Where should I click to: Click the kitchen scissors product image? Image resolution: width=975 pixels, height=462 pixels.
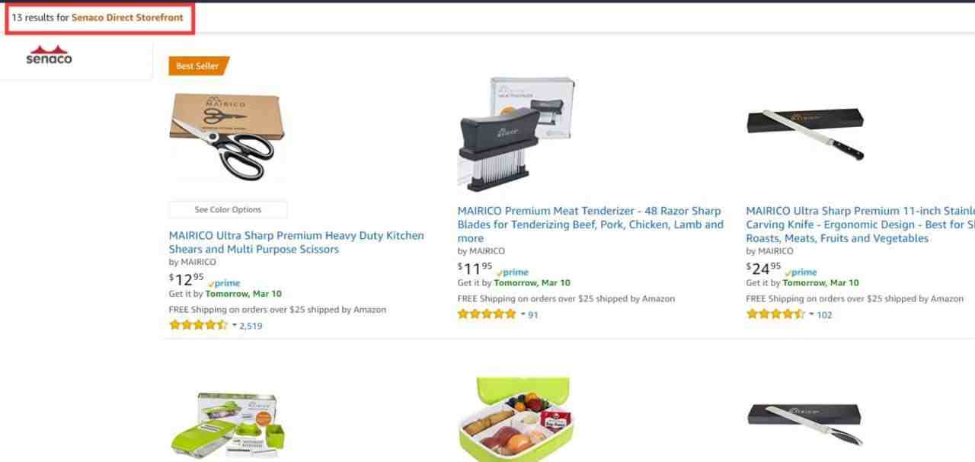pos(227,136)
